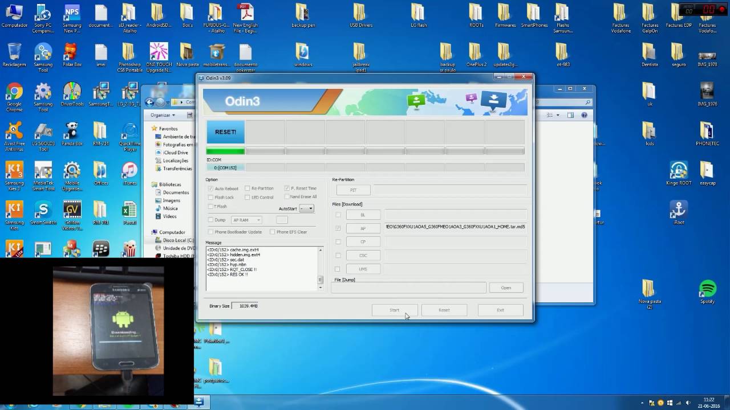Screen dimensions: 730x410
Task: Click the Message log scrollbar
Action: (321, 269)
